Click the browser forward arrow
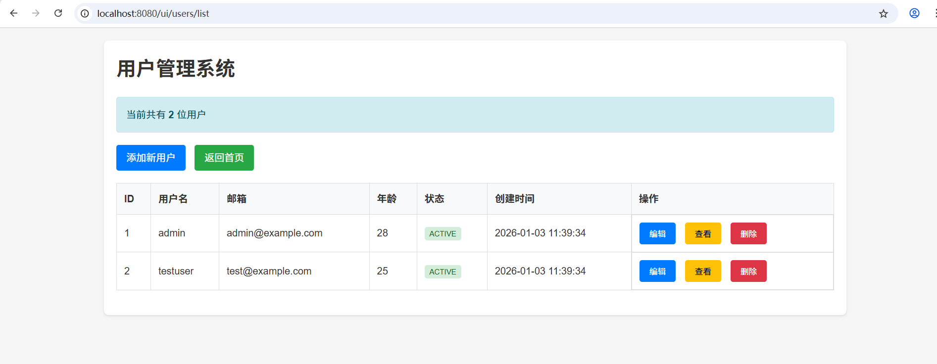 (x=36, y=13)
